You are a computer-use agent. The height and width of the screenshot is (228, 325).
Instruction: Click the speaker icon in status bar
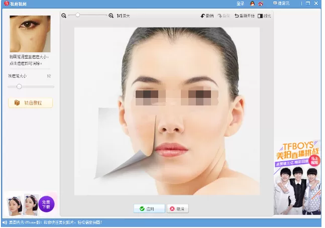[x=5, y=222]
